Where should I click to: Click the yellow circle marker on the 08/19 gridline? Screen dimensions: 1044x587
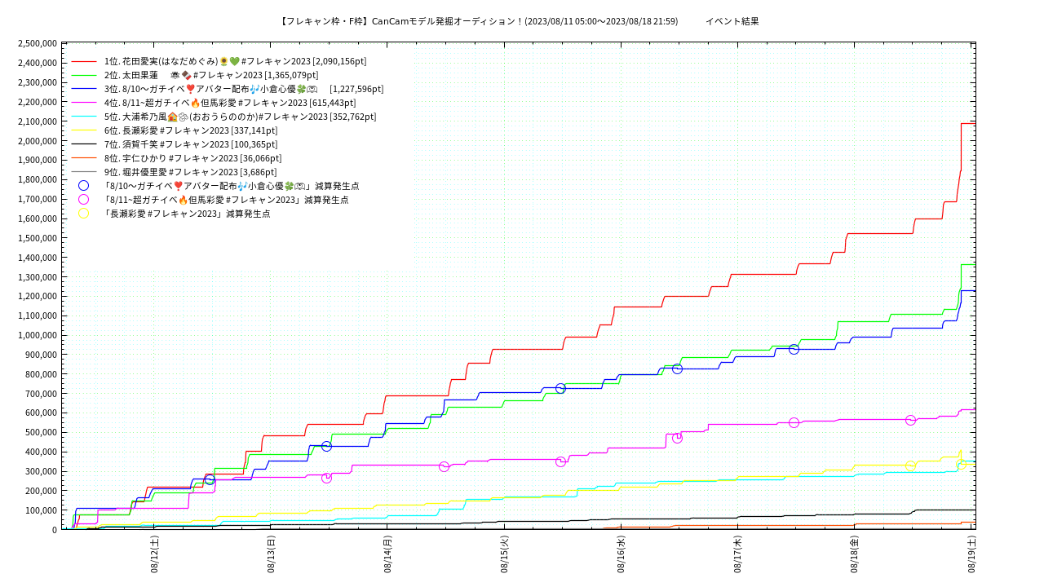[962, 465]
